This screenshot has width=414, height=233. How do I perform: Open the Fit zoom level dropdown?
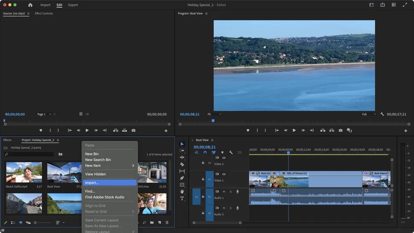coord(214,114)
